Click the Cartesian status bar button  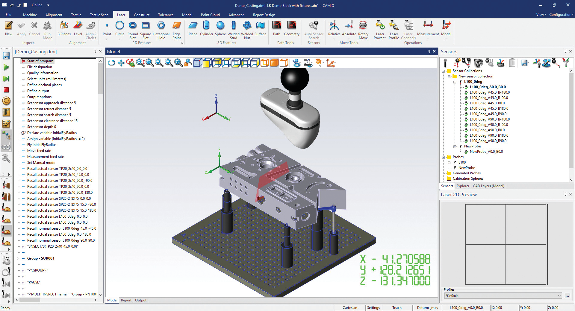[350, 307]
